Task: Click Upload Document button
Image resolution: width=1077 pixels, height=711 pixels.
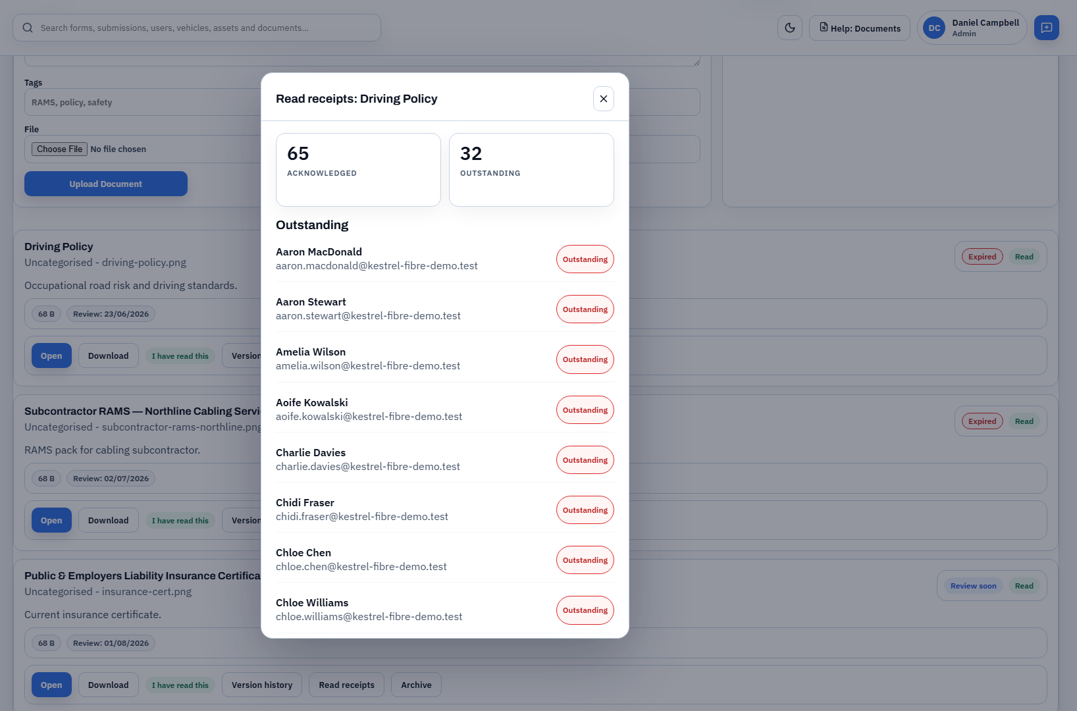Action: click(x=106, y=184)
